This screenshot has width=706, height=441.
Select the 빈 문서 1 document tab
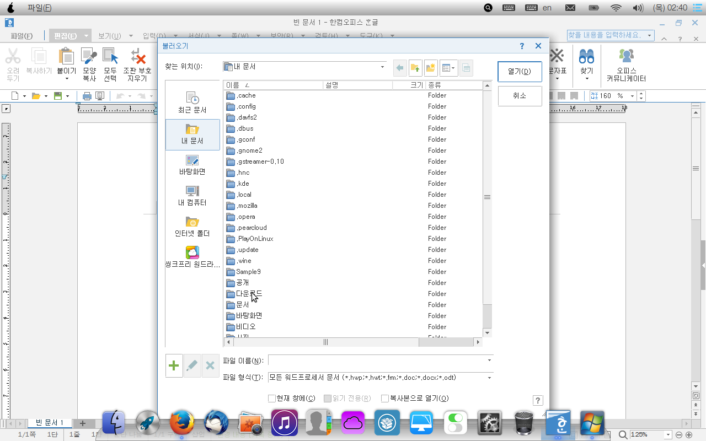[x=50, y=423]
